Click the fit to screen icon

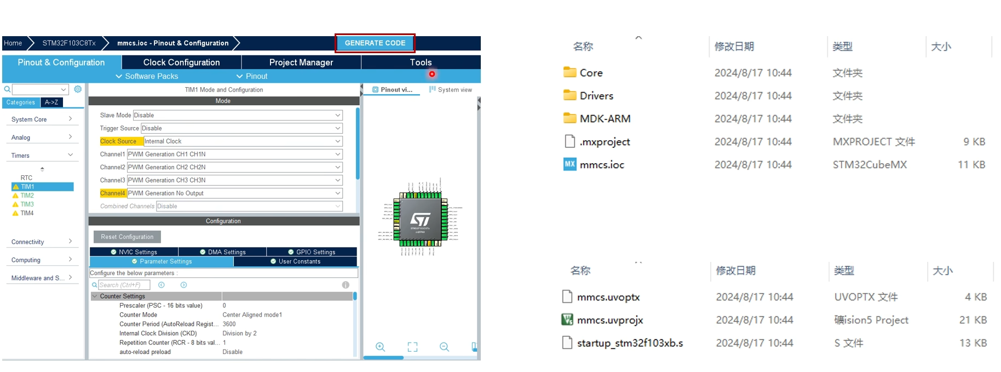click(412, 347)
